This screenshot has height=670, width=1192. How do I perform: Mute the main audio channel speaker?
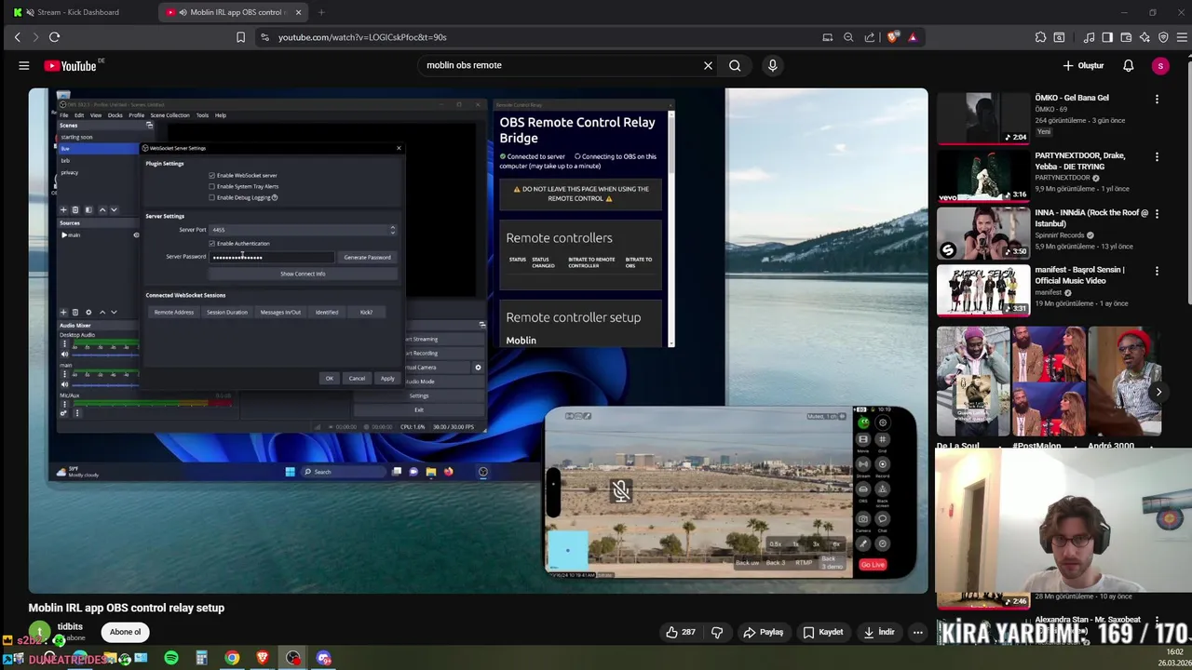click(64, 384)
